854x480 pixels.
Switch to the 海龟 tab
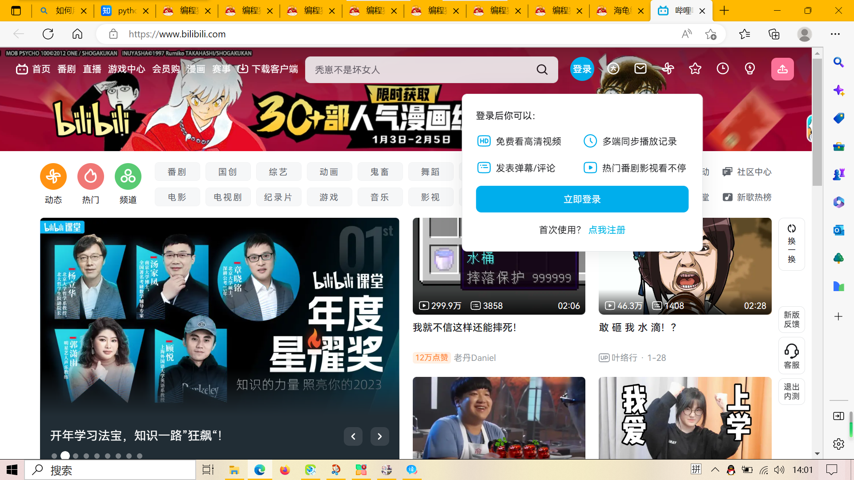point(620,11)
